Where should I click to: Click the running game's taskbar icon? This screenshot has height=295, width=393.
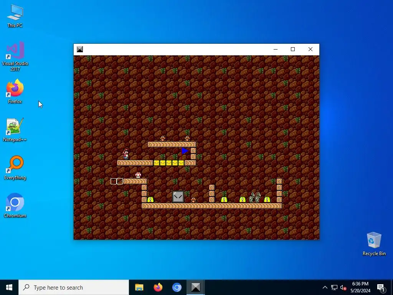point(196,287)
